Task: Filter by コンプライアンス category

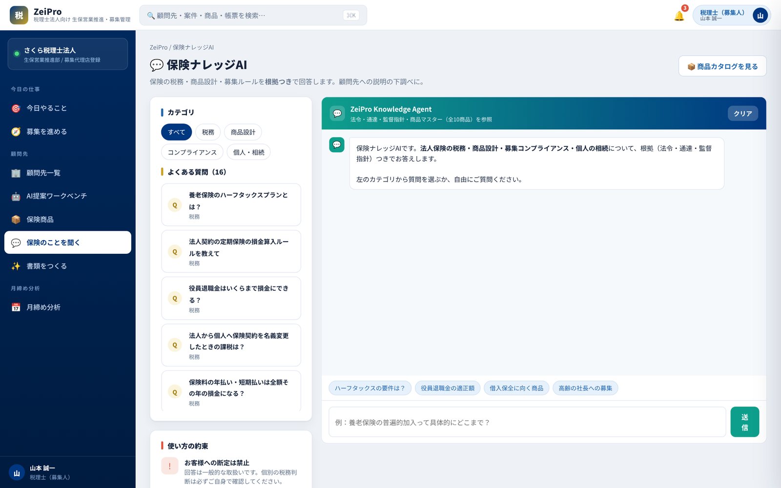Action: tap(192, 152)
